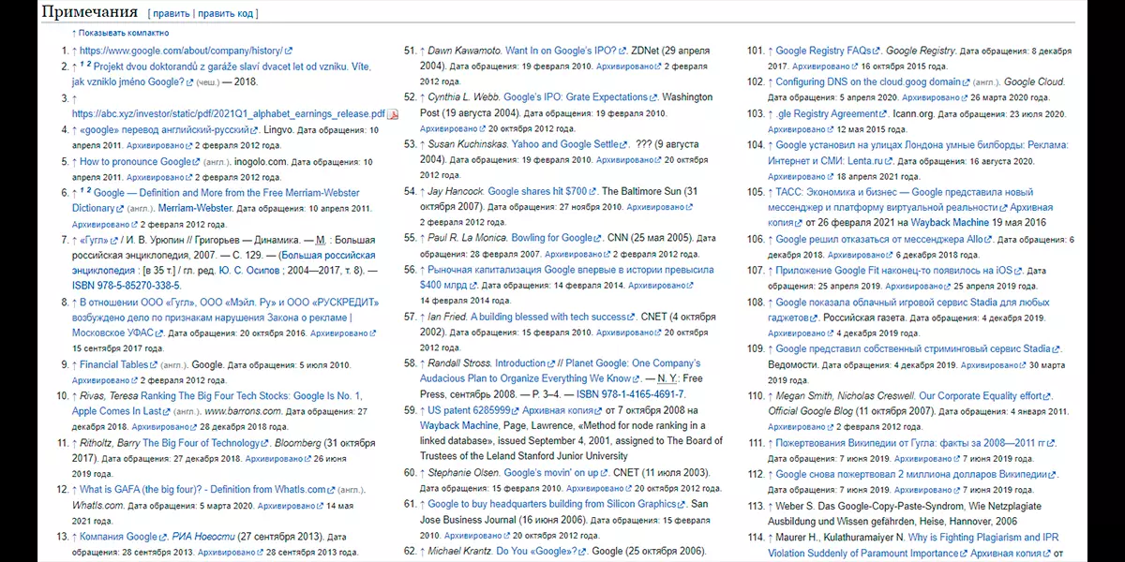Click the up arrow of footnote 13
Viewport: 1125px width, 562px height.
point(74,537)
